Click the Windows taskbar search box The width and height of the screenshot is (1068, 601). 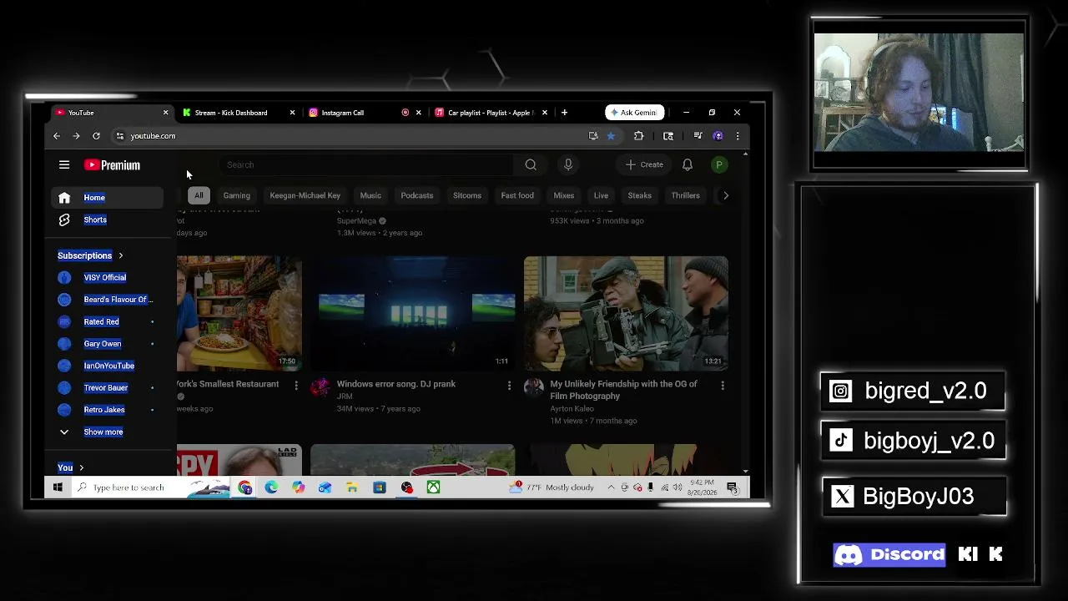click(151, 487)
